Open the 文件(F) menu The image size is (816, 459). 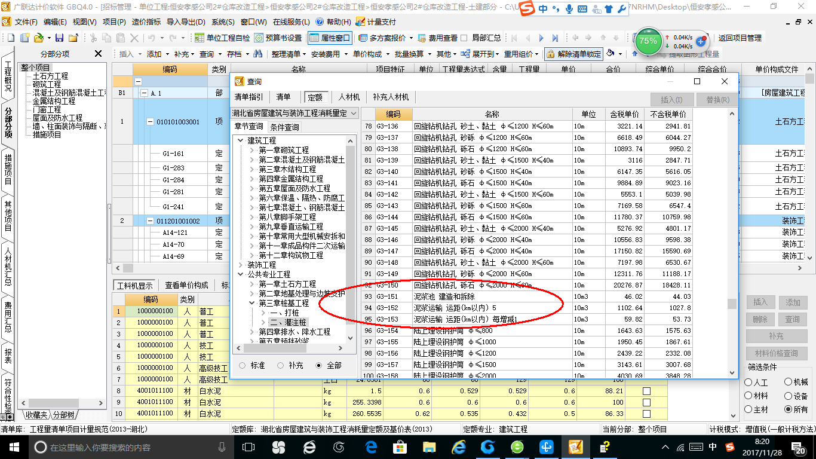coord(25,22)
